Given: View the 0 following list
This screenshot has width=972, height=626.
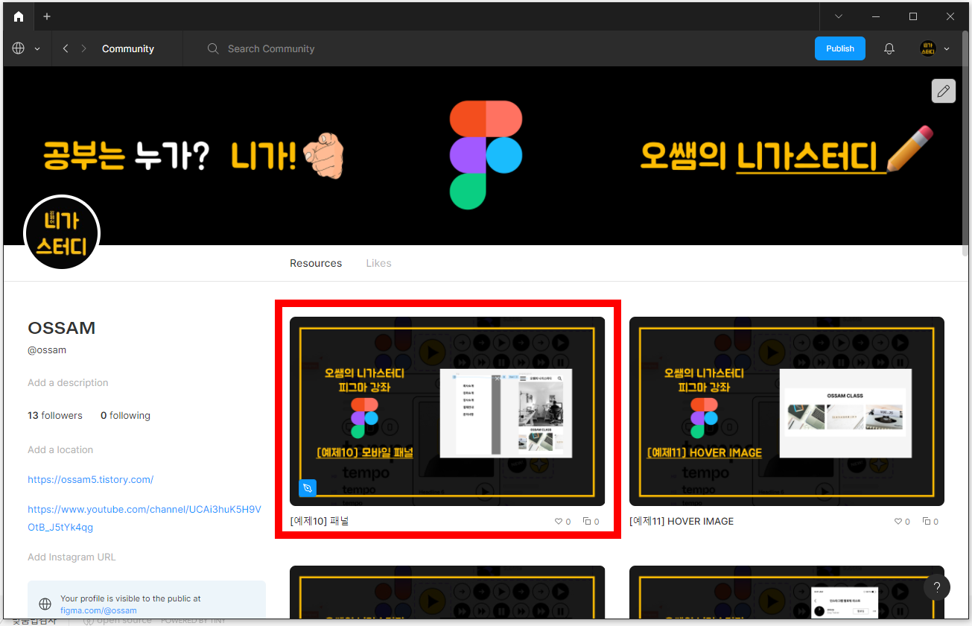Looking at the screenshot, I should [x=125, y=415].
